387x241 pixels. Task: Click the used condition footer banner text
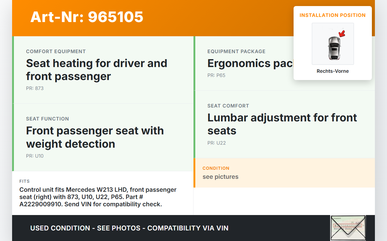(x=129, y=228)
